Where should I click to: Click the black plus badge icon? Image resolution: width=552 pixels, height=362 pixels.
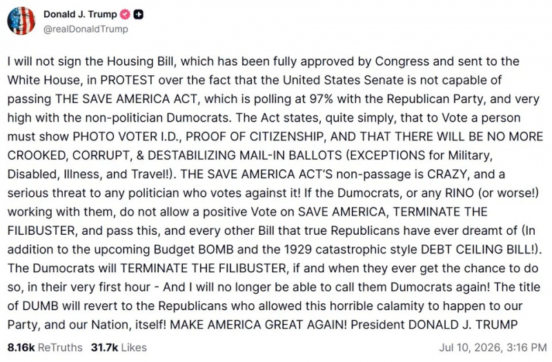point(139,15)
